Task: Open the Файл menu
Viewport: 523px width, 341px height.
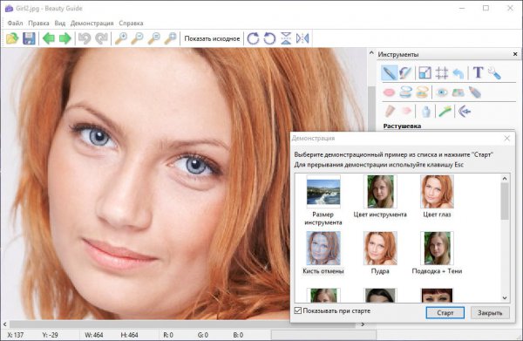Action: [x=15, y=23]
